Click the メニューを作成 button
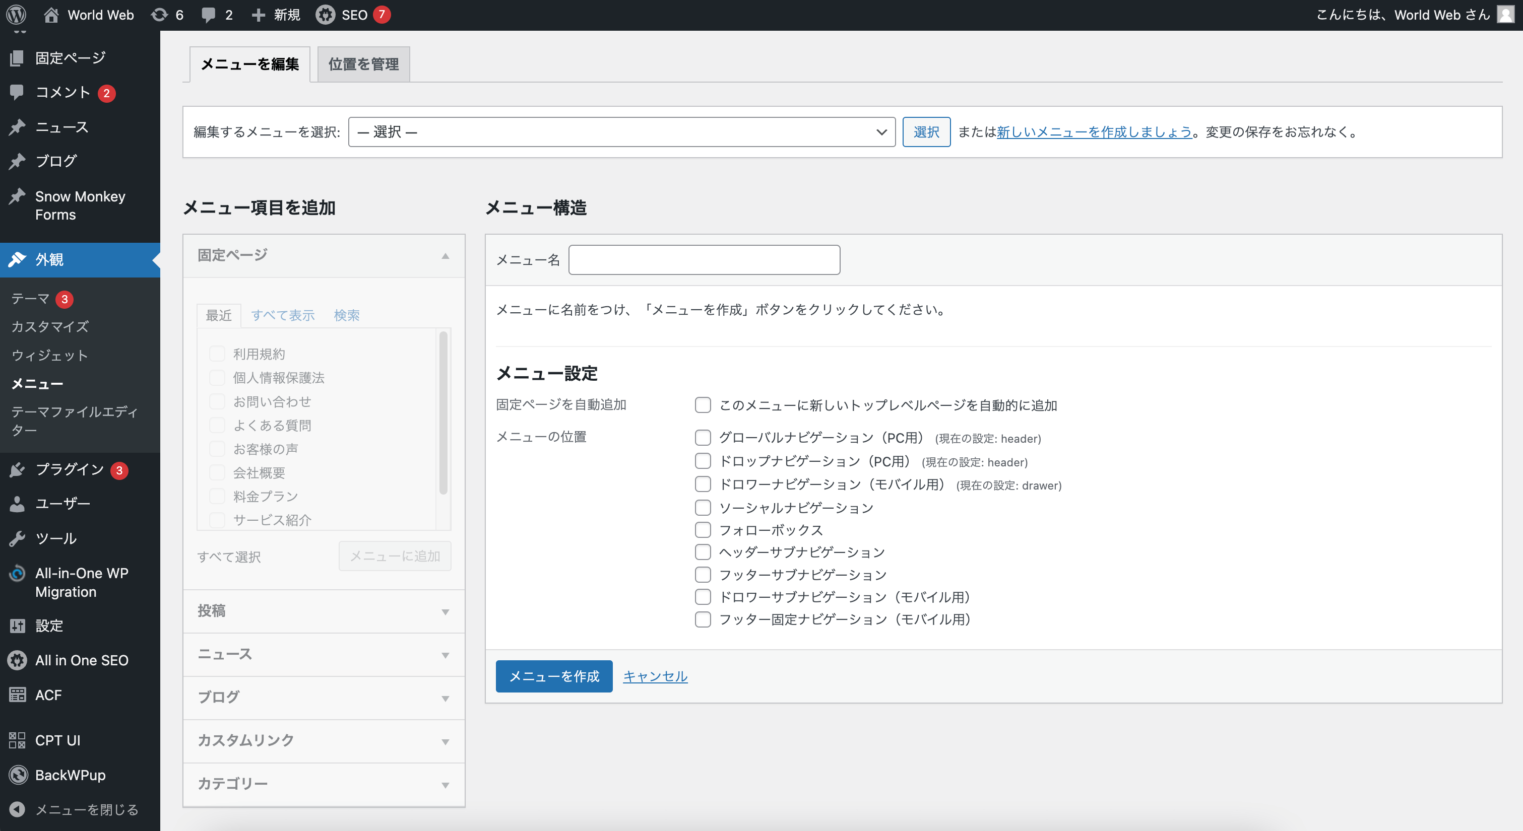This screenshot has width=1523, height=831. click(553, 674)
